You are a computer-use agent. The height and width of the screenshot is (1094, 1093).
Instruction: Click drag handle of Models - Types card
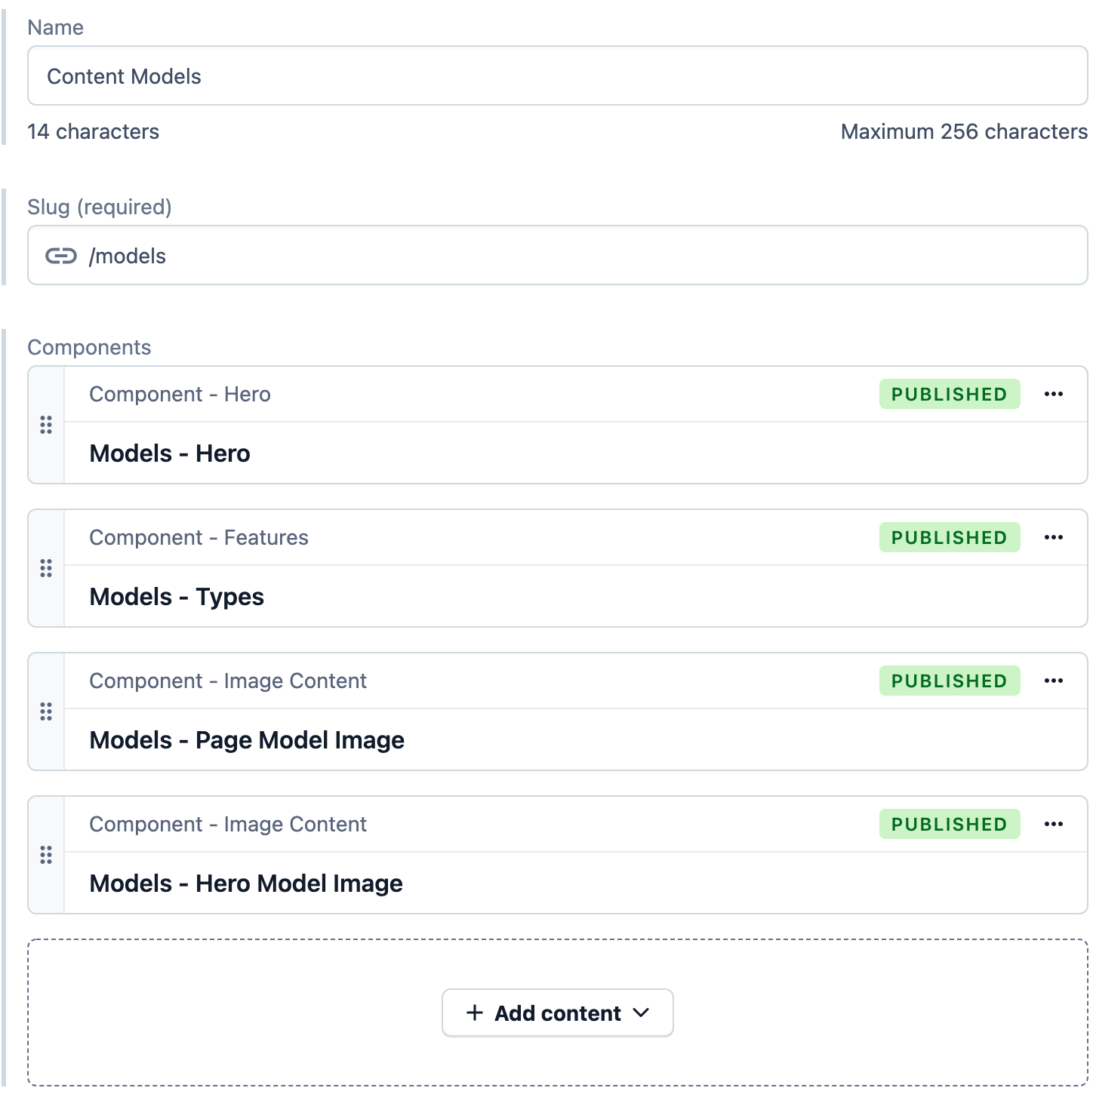(x=46, y=568)
